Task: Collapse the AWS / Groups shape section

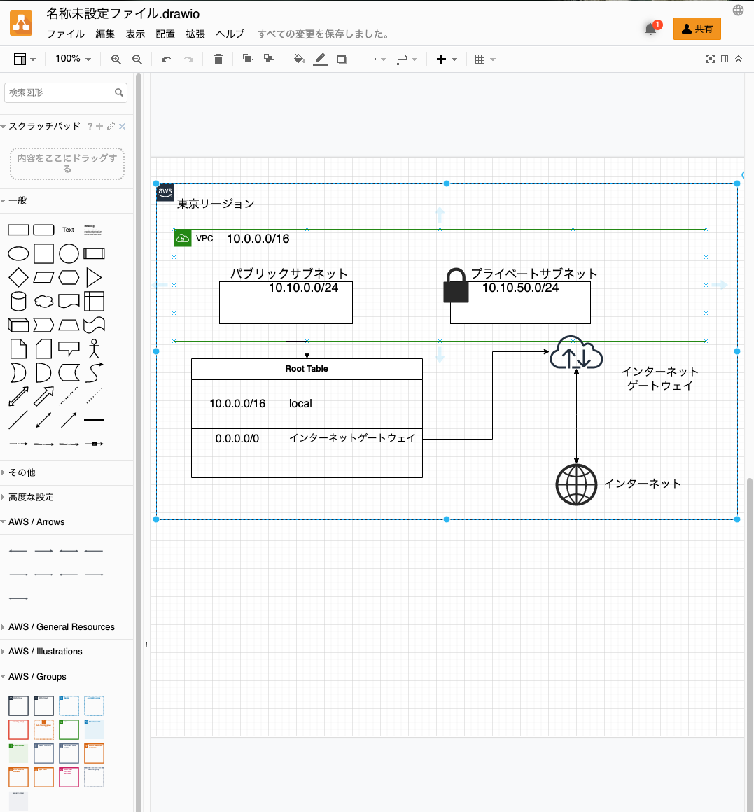Action: pyautogui.click(x=36, y=676)
